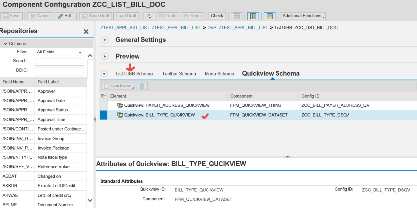Viewport: 417px width, 208px height.
Task: Click the repository scroll down arrow
Action: [90, 200]
